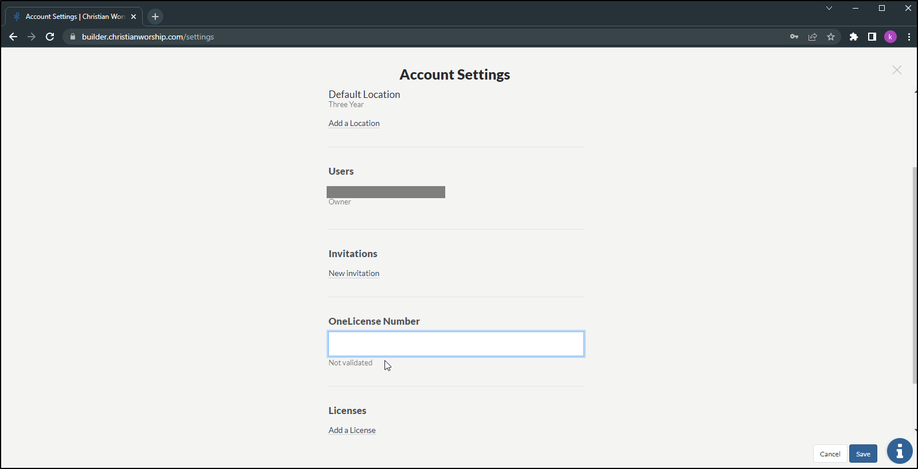Open the Chrome profile avatar
The height and width of the screenshot is (469, 918).
(x=890, y=37)
